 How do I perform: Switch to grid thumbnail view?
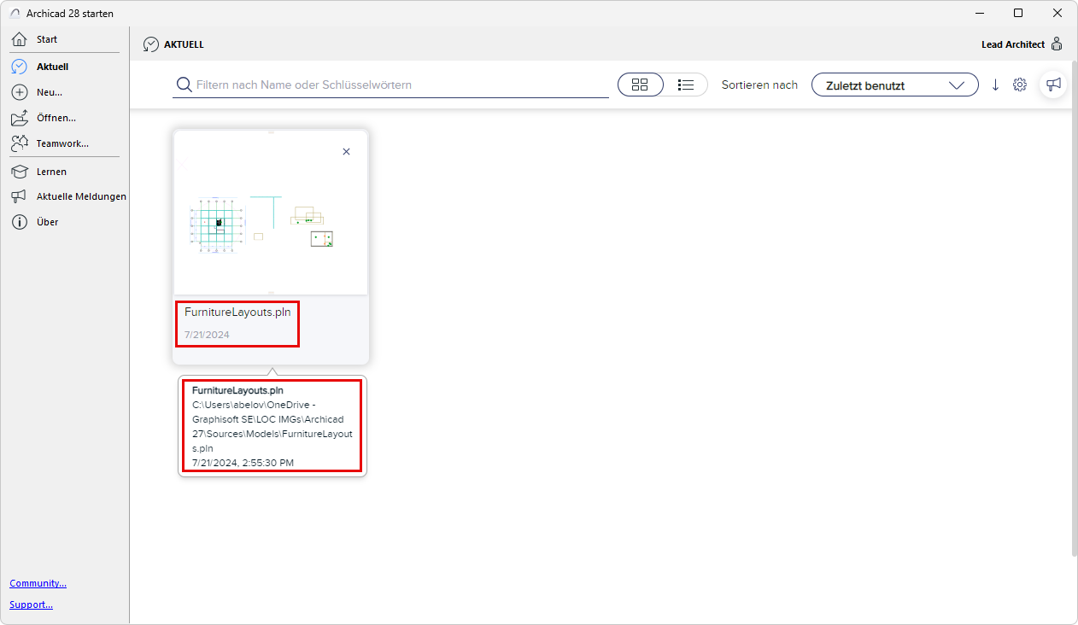641,85
